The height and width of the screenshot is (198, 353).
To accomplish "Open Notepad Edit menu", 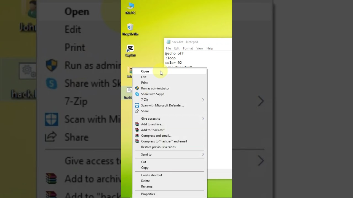I will [177, 48].
